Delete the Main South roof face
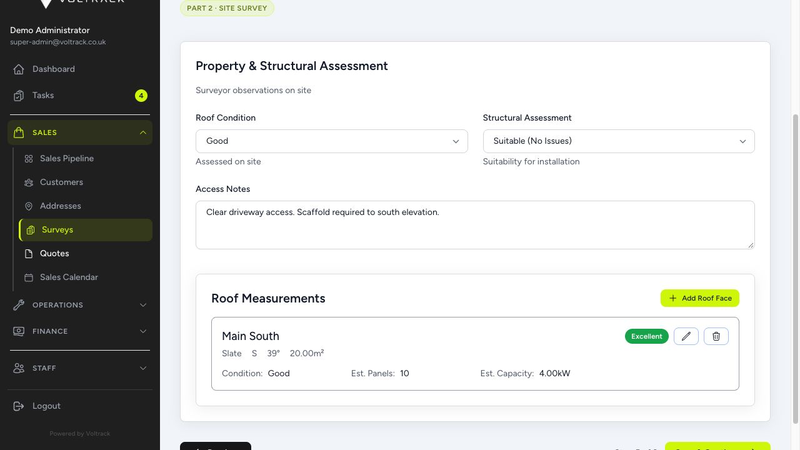800x450 pixels. [716, 336]
